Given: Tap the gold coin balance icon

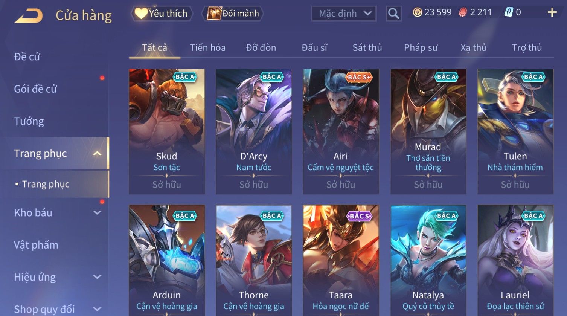Looking at the screenshot, I should tap(417, 13).
